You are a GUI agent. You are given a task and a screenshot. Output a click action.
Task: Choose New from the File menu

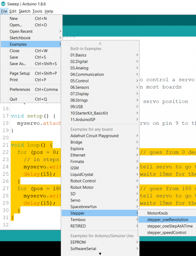[x=31, y=18]
